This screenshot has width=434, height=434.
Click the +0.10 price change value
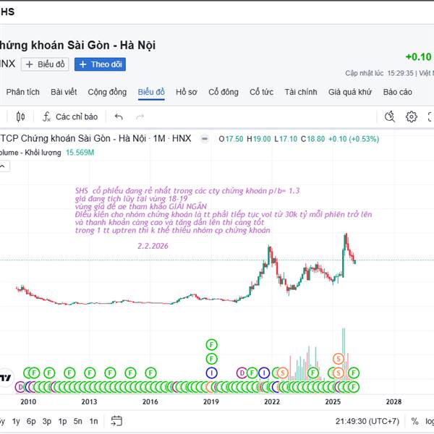[x=418, y=57]
